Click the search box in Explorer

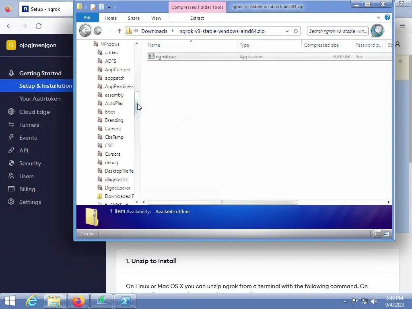[338, 31]
